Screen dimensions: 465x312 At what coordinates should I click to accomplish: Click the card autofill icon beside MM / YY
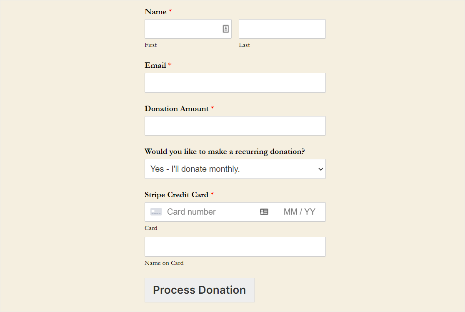click(x=264, y=212)
